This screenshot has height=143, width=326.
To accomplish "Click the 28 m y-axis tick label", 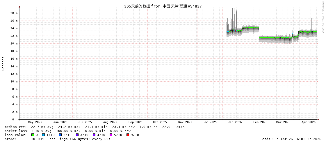I will [x=14, y=13].
